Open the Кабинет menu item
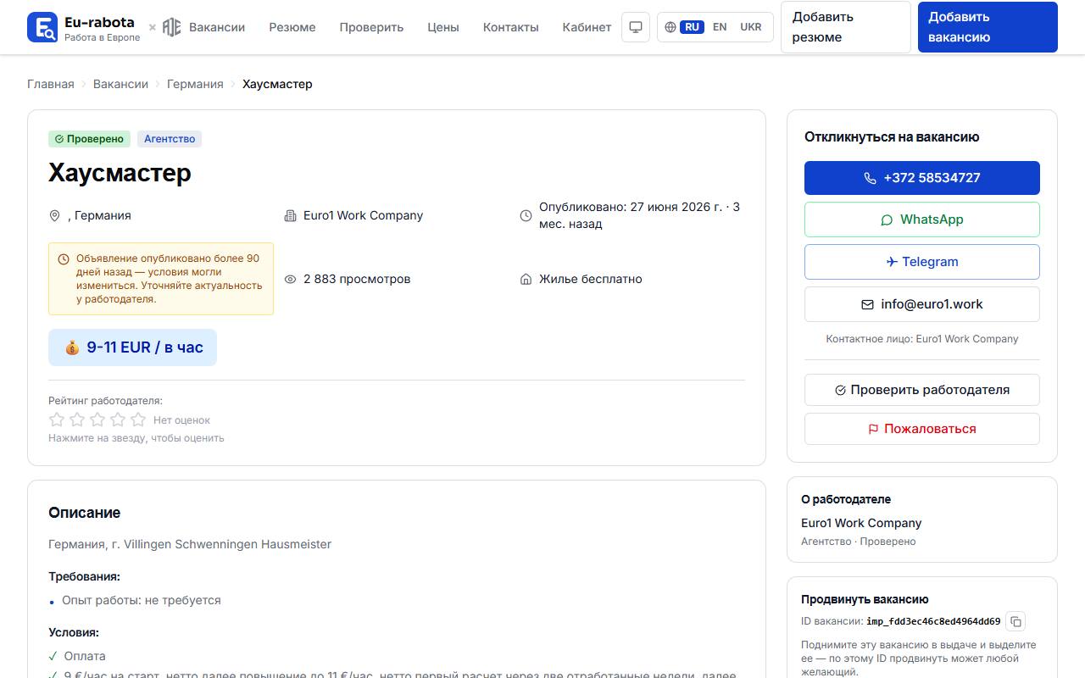1085x678 pixels. tap(587, 27)
